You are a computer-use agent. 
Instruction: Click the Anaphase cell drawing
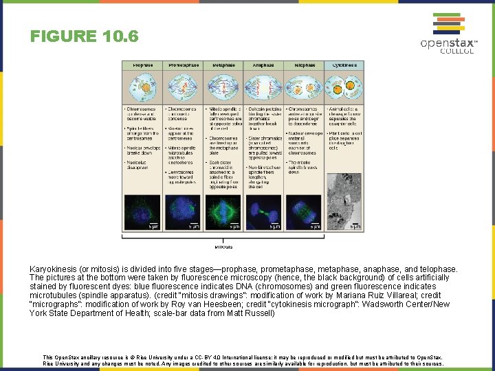click(x=263, y=87)
